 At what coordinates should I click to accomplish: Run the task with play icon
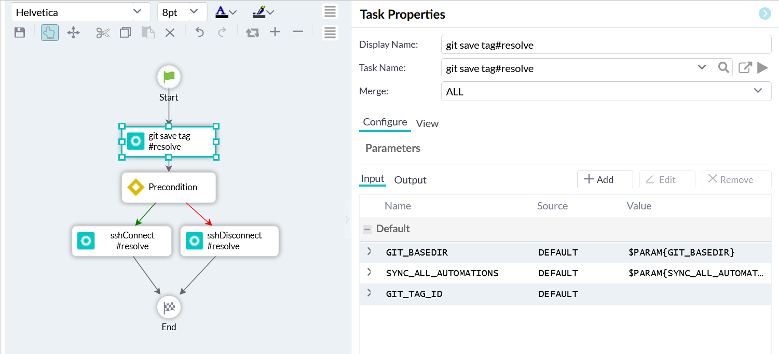pyautogui.click(x=762, y=68)
